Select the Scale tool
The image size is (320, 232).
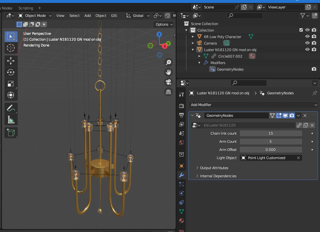pyautogui.click(x=11, y=84)
